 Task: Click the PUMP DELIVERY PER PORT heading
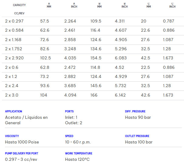pyautogui.click(x=22, y=154)
